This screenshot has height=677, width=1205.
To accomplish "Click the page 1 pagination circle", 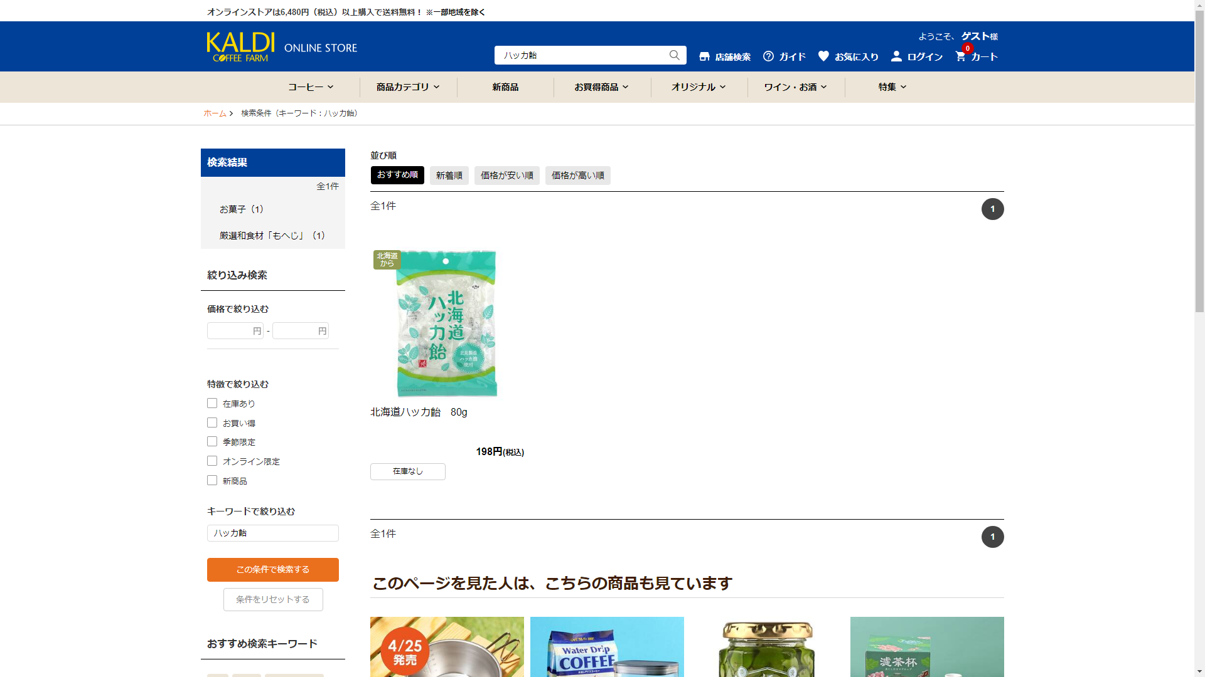I will [x=992, y=209].
